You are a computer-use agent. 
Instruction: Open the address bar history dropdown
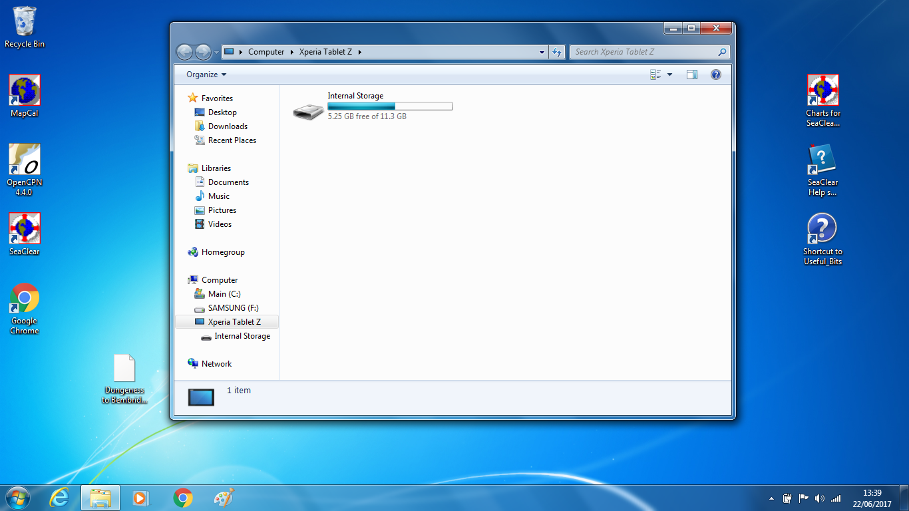click(x=542, y=52)
